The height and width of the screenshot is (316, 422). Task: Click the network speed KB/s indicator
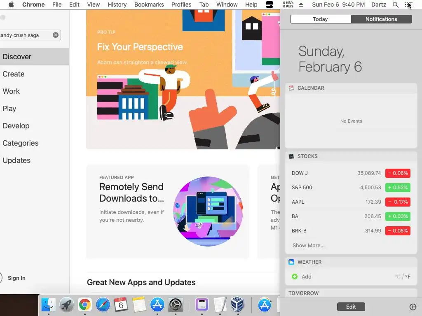coord(288,5)
